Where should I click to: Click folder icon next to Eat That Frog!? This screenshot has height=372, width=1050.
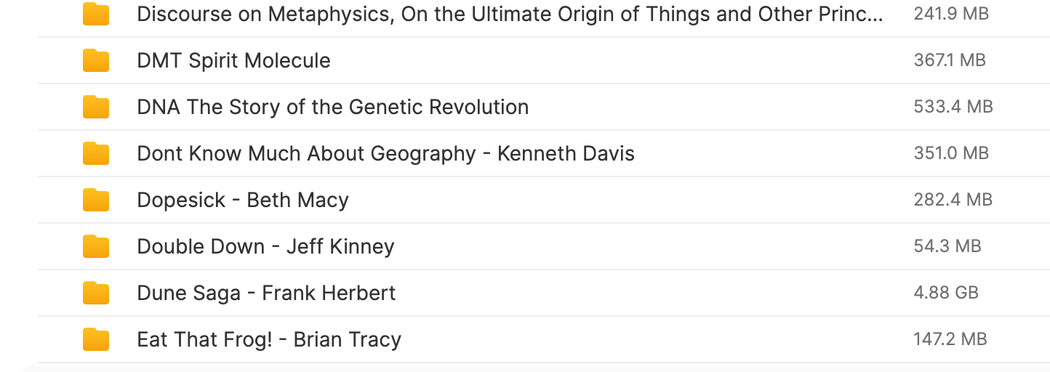pyautogui.click(x=96, y=340)
